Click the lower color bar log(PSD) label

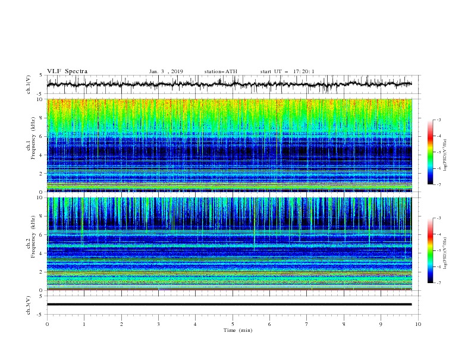tap(445, 254)
